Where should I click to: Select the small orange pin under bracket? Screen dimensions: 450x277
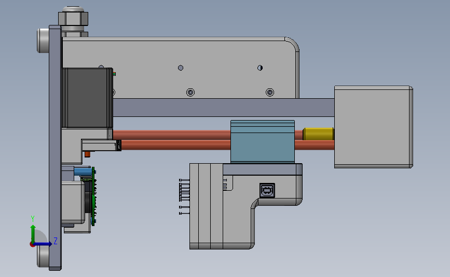click(x=88, y=154)
